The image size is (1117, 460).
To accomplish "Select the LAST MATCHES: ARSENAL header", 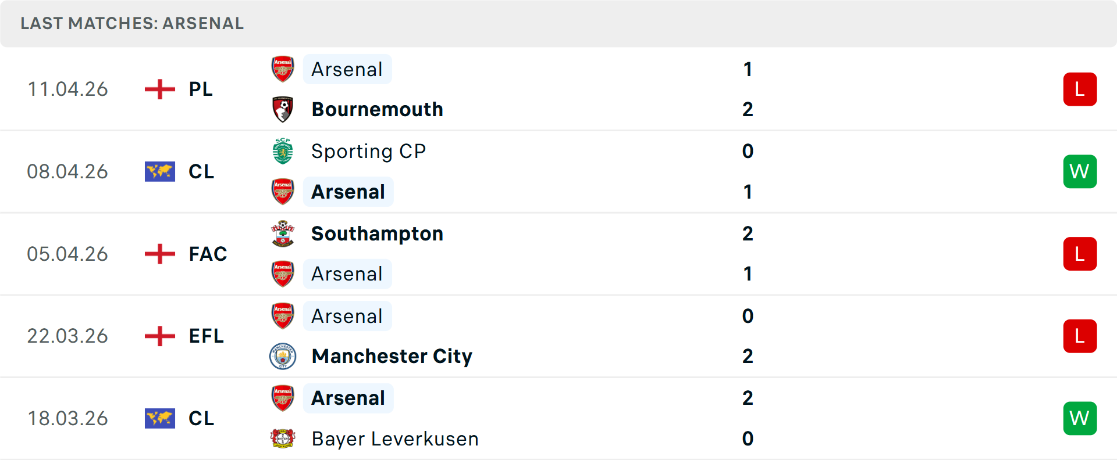I will 132,23.
